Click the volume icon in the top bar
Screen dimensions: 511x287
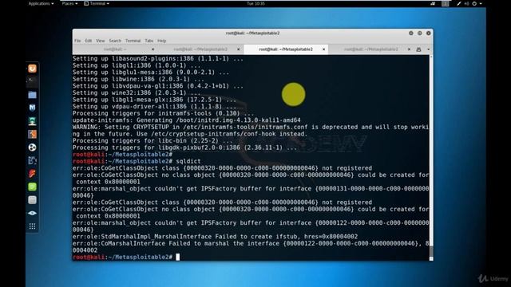tap(466, 3)
